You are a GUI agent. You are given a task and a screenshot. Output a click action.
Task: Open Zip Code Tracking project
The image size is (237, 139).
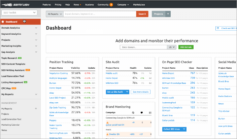pyautogui.click(x=58, y=108)
